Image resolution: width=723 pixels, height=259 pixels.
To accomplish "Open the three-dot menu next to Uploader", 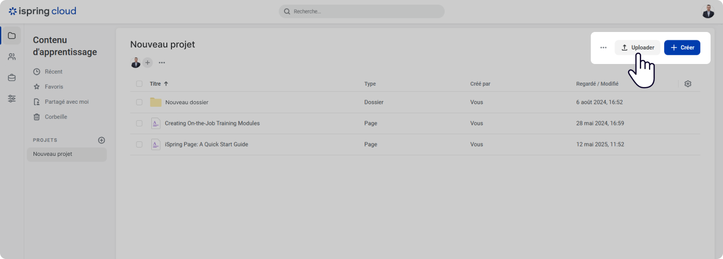I will point(603,47).
